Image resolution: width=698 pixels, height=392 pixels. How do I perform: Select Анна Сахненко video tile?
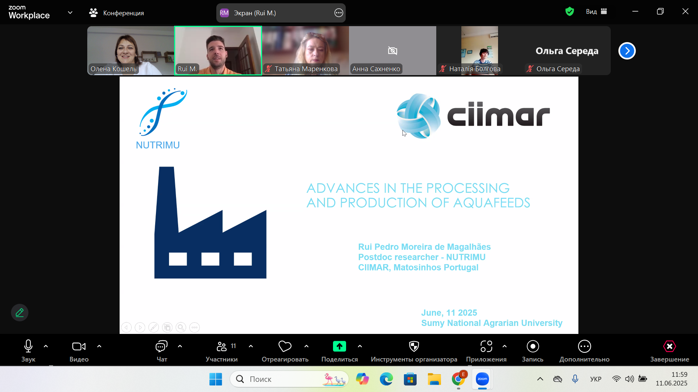[393, 51]
